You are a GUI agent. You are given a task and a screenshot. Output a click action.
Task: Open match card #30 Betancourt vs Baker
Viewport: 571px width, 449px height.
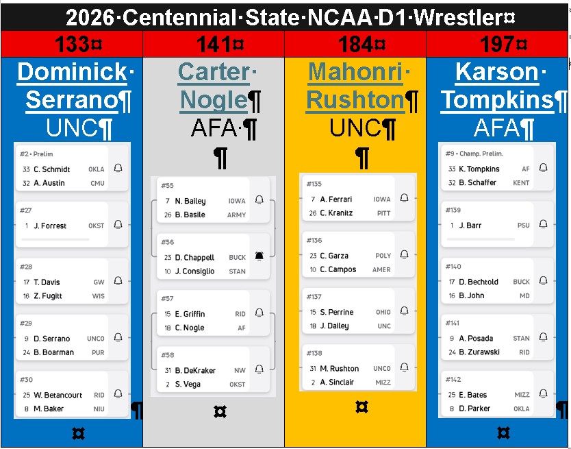62,394
